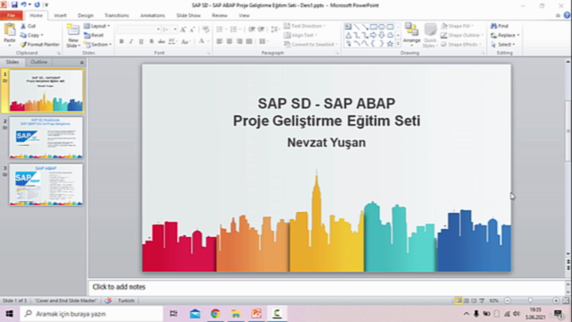Switch to the Insert ribbon tab

pos(60,15)
